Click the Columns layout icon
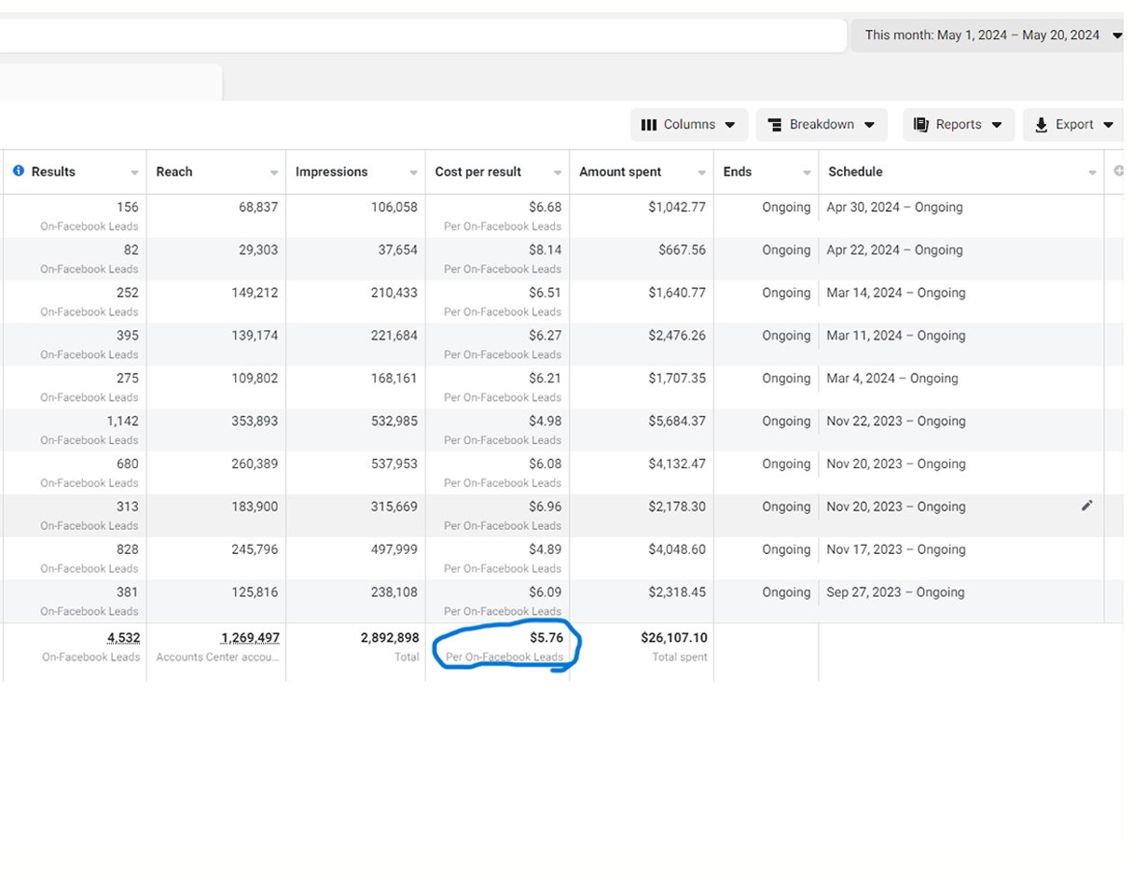The width and height of the screenshot is (1132, 874). (649, 125)
